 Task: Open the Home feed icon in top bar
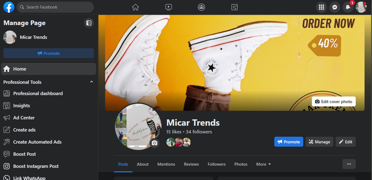coord(135,7)
